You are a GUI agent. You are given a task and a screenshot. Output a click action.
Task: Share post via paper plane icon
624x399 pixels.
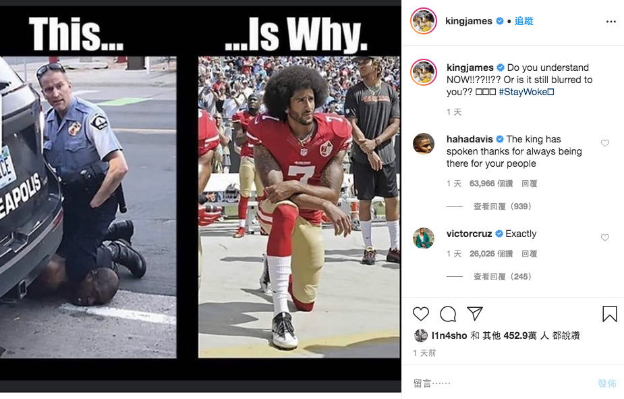(x=475, y=314)
